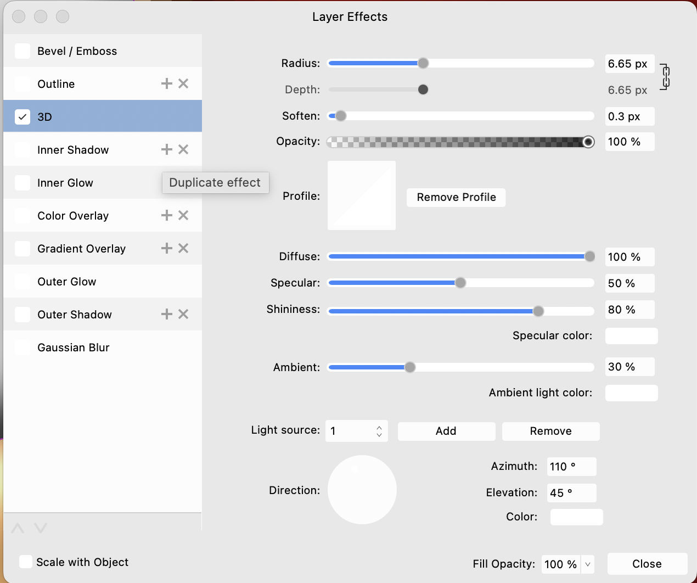This screenshot has height=583, width=697.
Task: Click inside the Azimuth input field
Action: (571, 466)
